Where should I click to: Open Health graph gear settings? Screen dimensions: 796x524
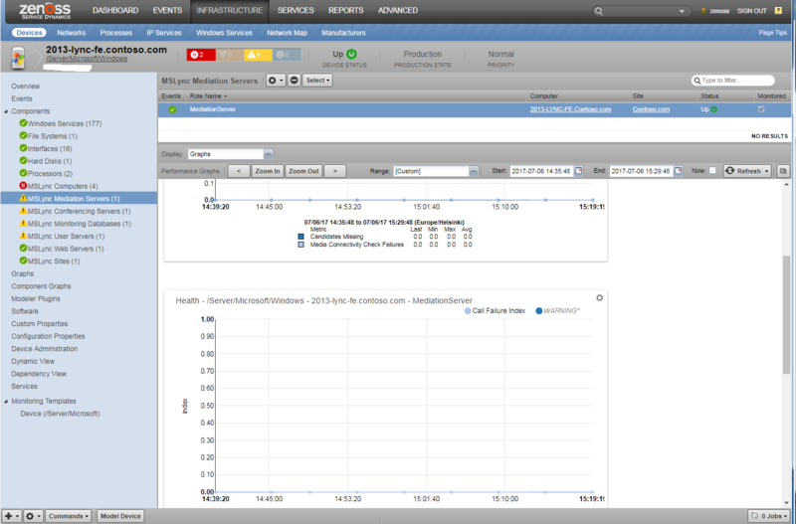coord(600,298)
